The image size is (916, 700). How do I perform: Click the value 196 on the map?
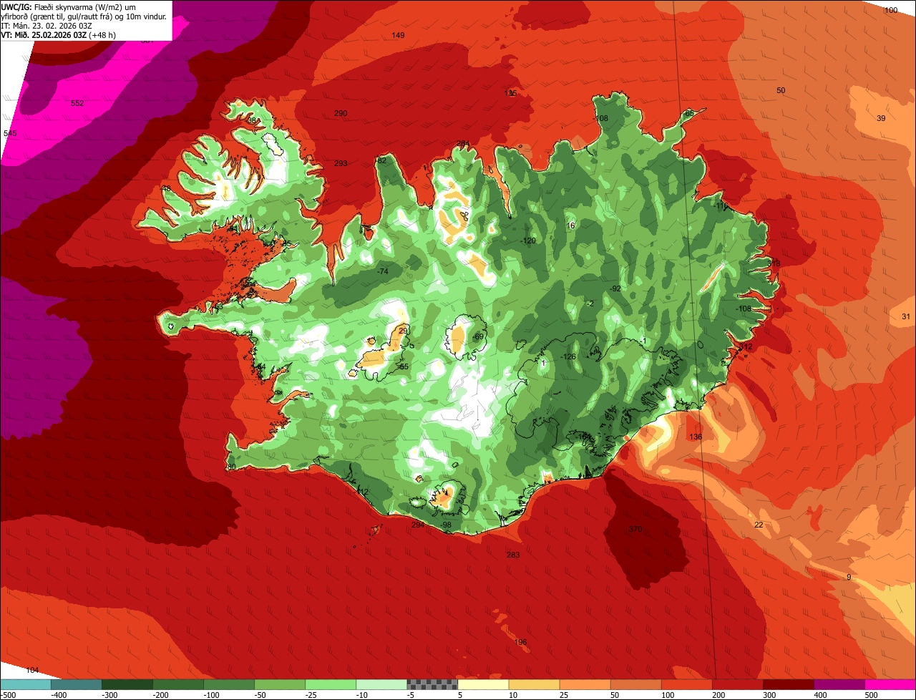[521, 642]
